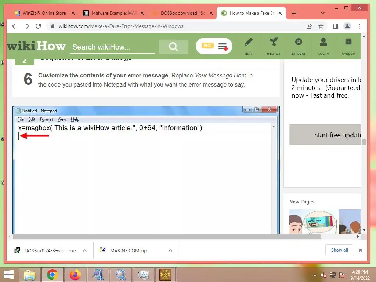Open a new browser tab with plus
Image resolution: width=376 pixels, height=282 pixels.
pos(294,13)
